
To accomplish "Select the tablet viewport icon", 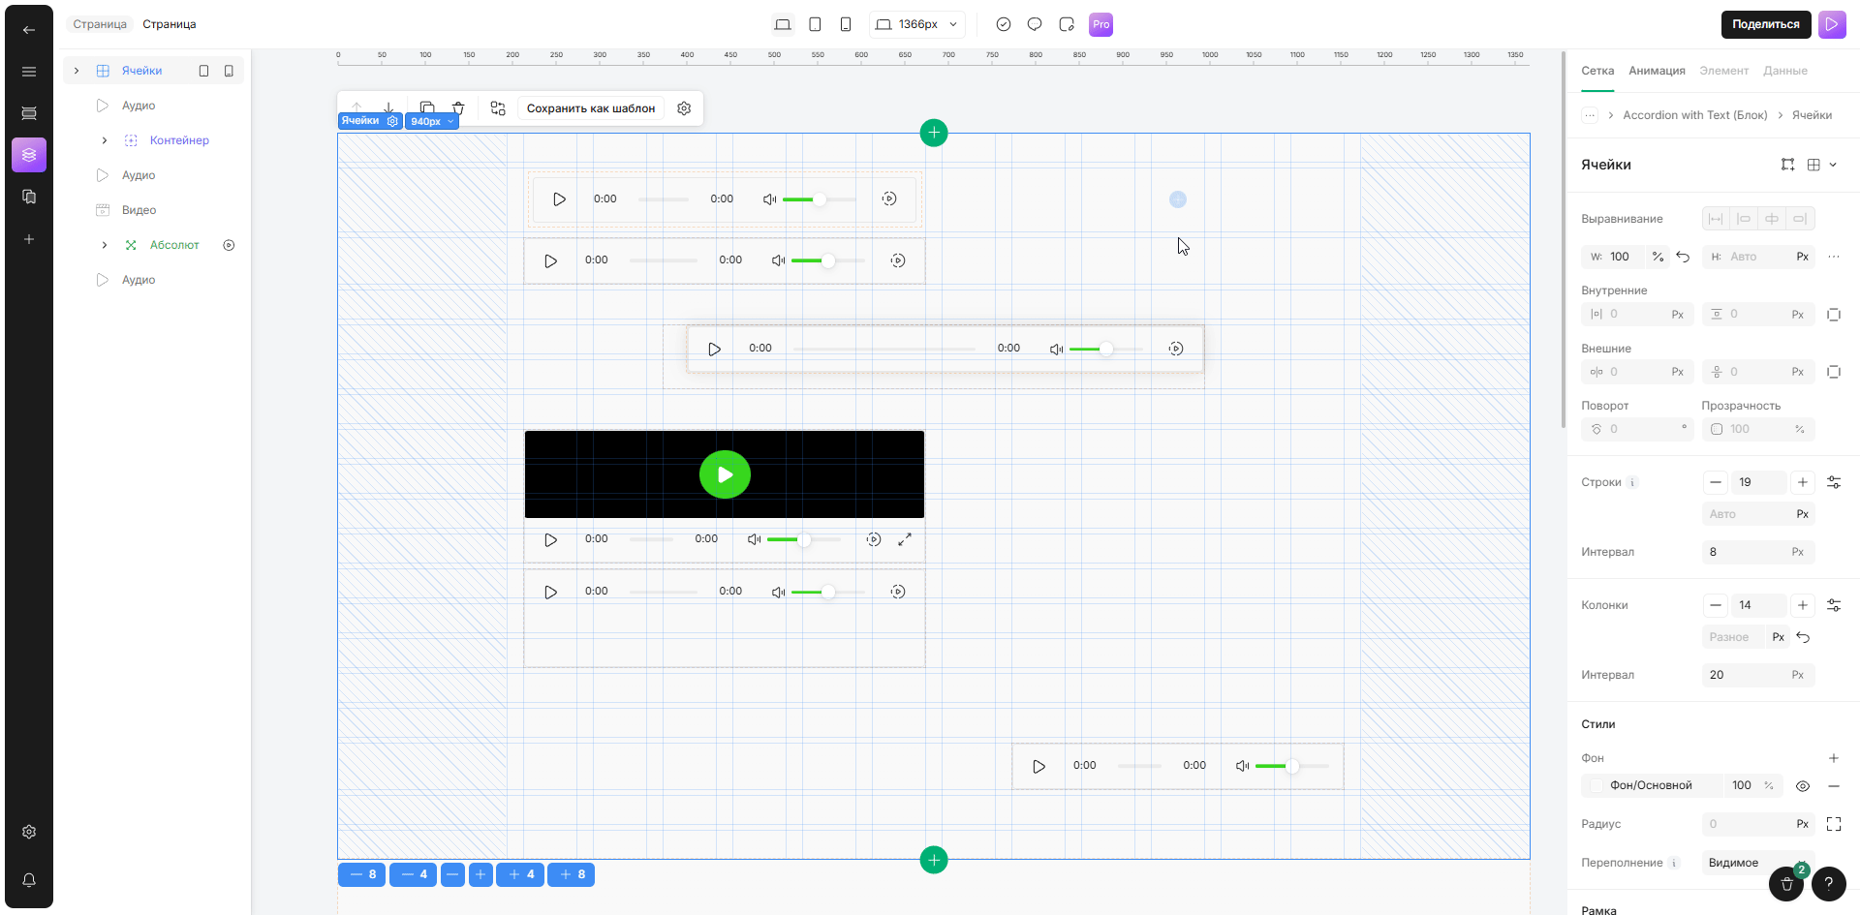I will point(815,24).
